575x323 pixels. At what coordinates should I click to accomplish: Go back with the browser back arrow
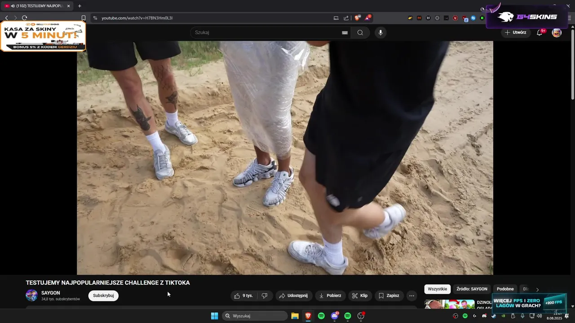6,18
